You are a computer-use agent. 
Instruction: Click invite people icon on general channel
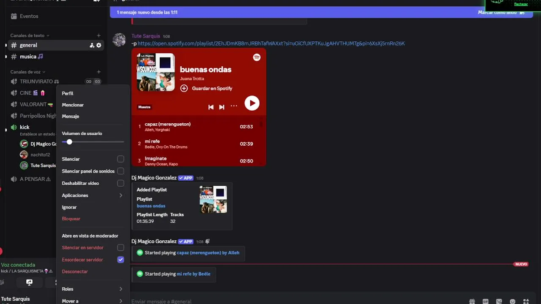pos(92,45)
